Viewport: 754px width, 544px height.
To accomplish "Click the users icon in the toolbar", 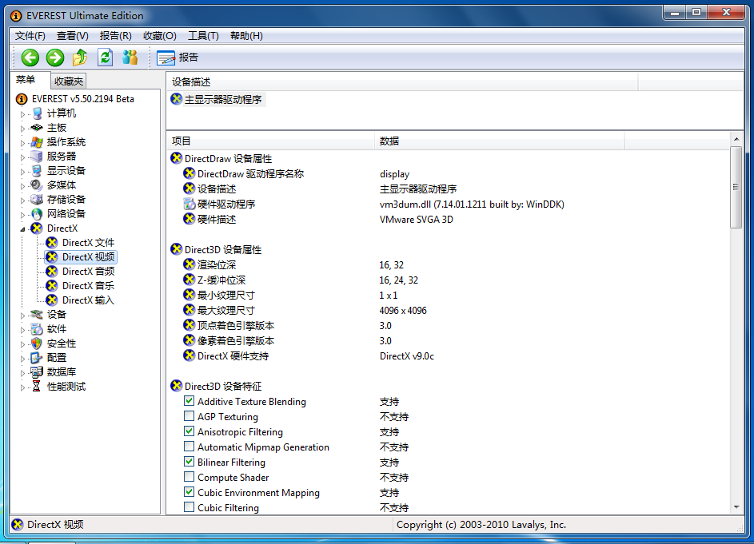I will [130, 57].
